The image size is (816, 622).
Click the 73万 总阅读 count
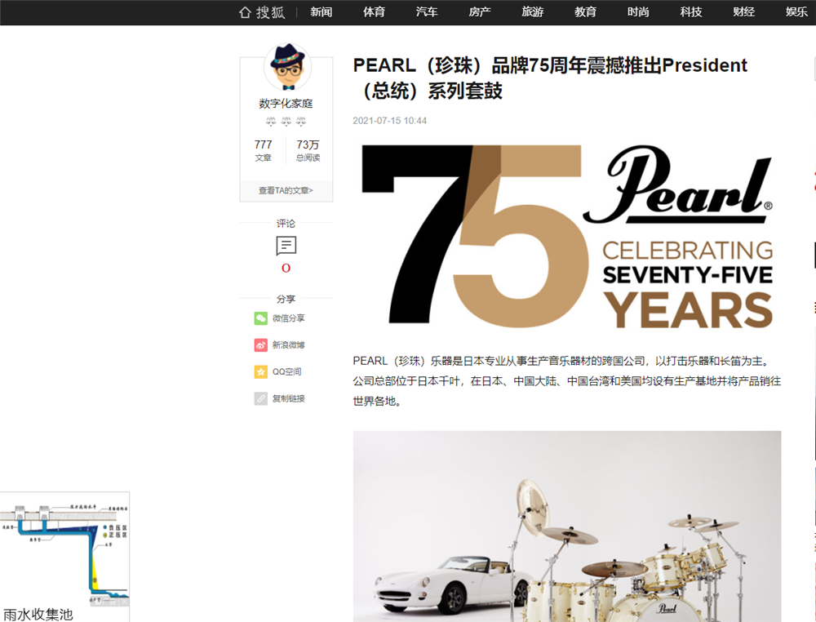(x=308, y=150)
